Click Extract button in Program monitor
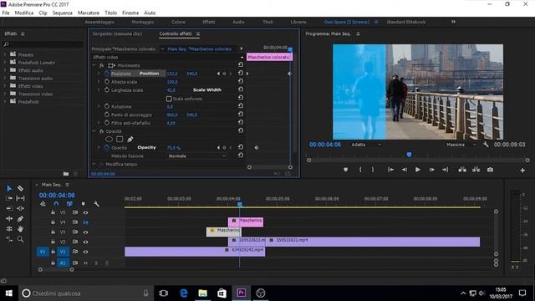 tap(476, 170)
